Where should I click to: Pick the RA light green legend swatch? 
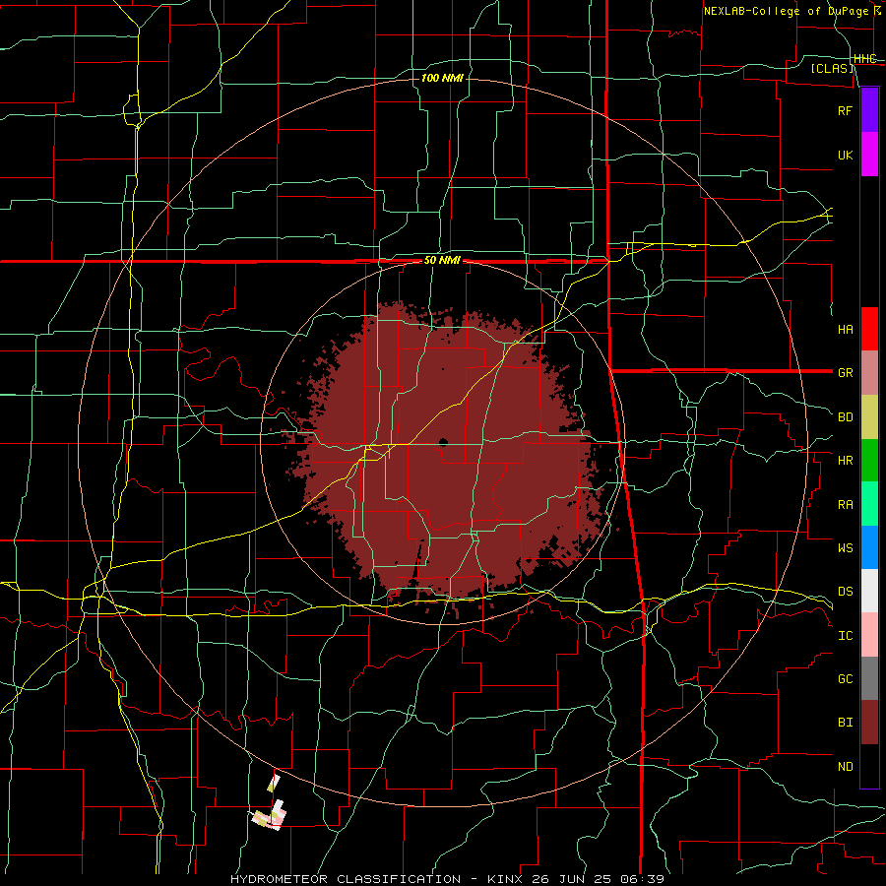coord(869,504)
